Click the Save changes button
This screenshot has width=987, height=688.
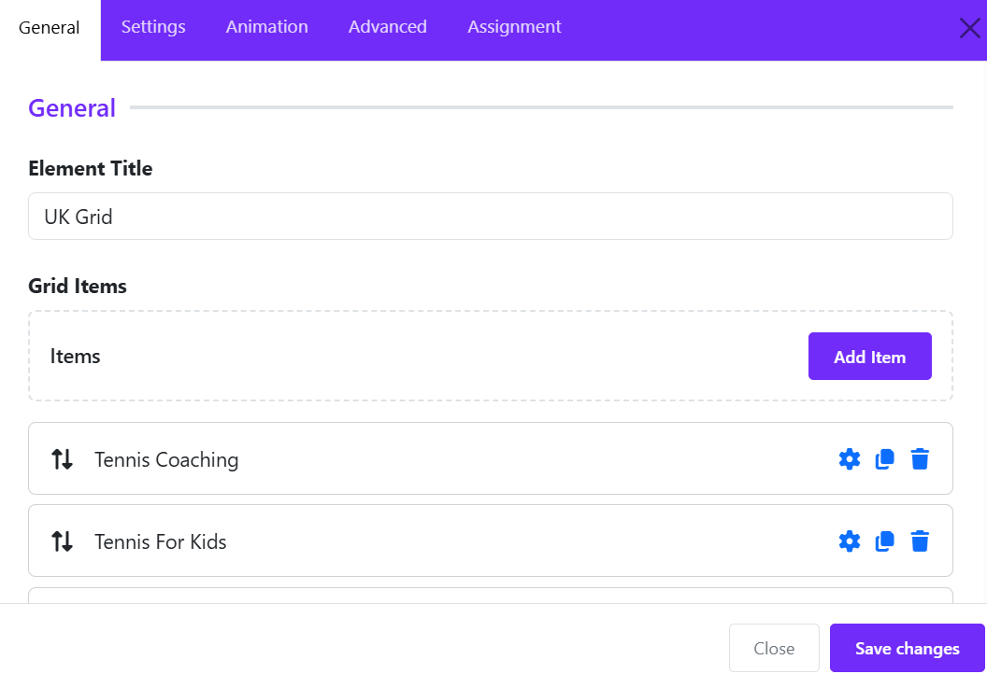907,648
